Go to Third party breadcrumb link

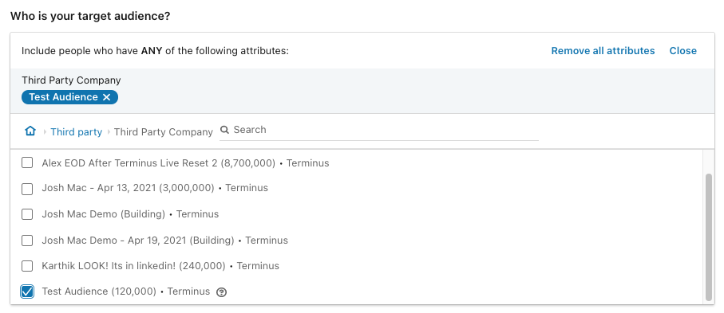click(x=76, y=132)
